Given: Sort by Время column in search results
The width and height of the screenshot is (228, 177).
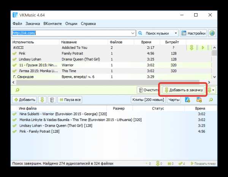Looking at the screenshot, I should click(x=147, y=42).
